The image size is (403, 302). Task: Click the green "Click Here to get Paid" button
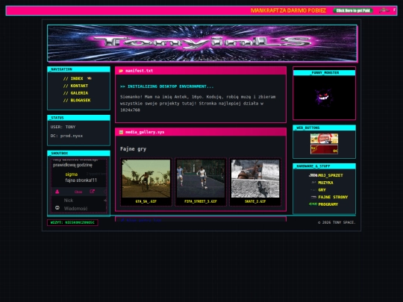pyautogui.click(x=353, y=10)
